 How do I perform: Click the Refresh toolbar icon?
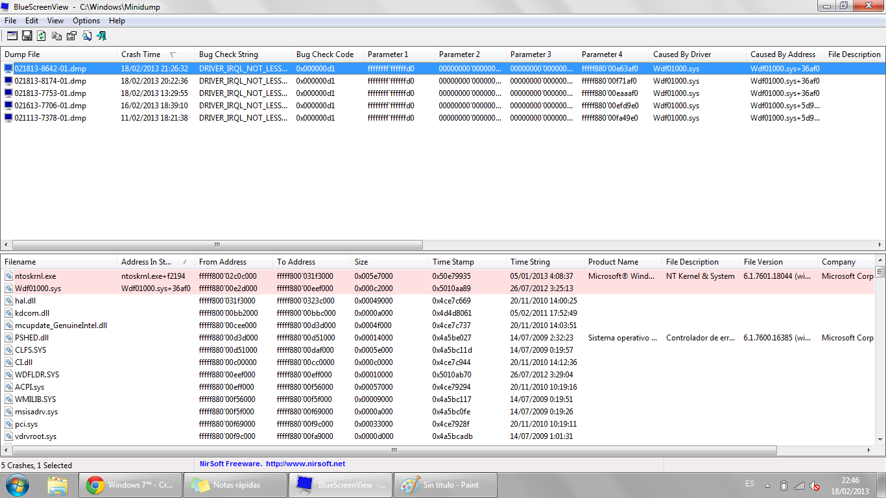[x=42, y=36]
